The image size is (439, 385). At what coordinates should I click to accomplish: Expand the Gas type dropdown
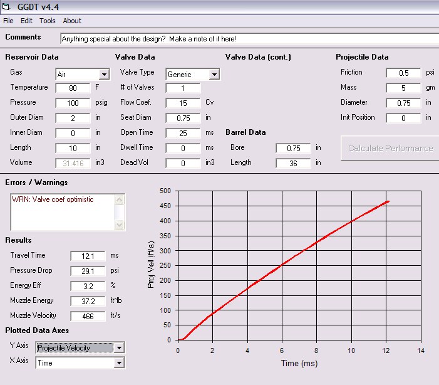point(104,75)
